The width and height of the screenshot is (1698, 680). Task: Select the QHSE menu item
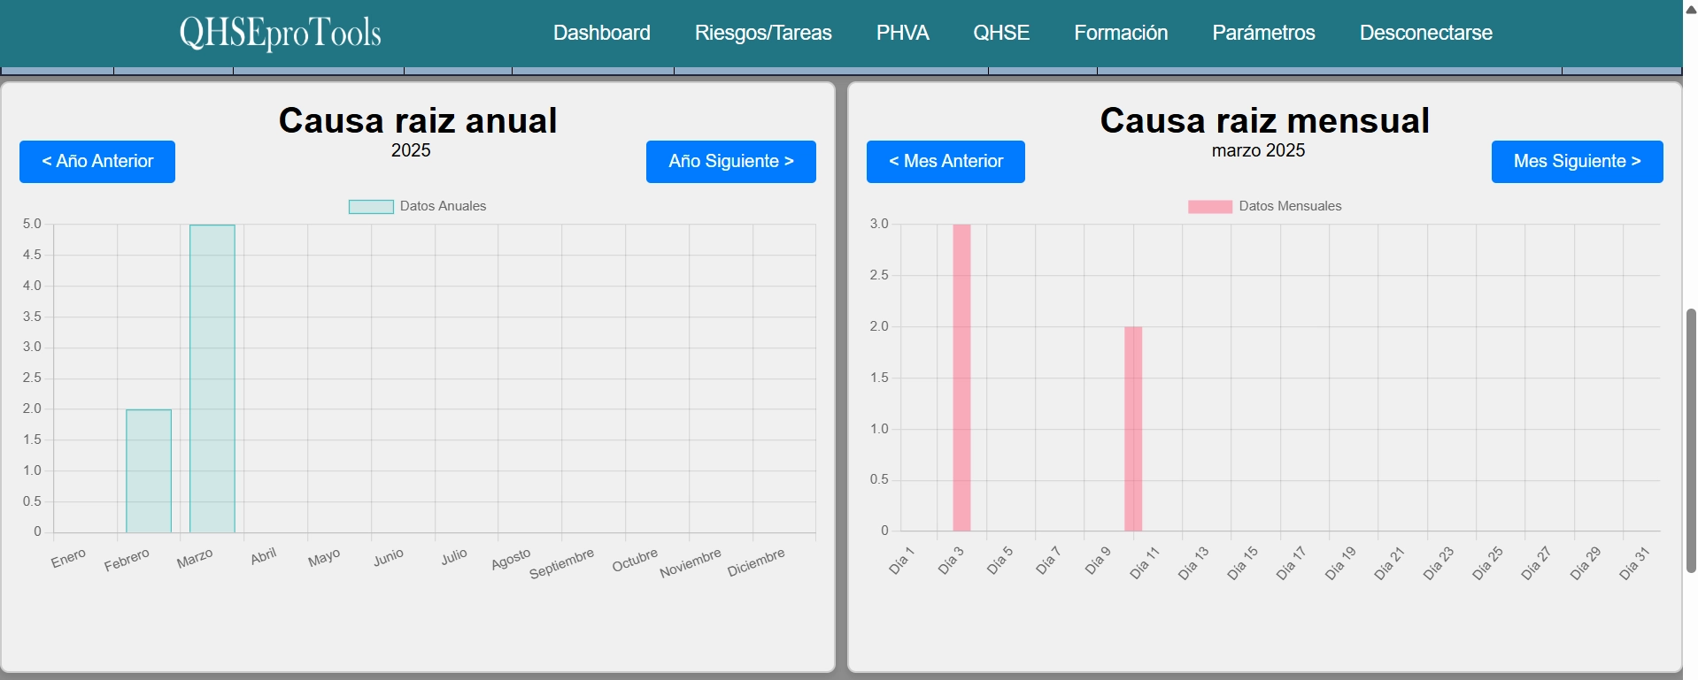click(1000, 33)
